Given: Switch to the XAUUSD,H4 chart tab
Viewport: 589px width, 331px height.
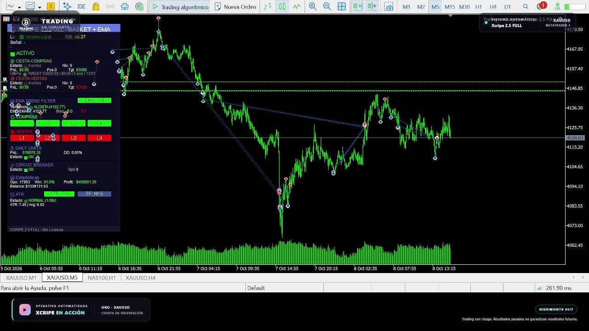Looking at the screenshot, I should pos(140,278).
